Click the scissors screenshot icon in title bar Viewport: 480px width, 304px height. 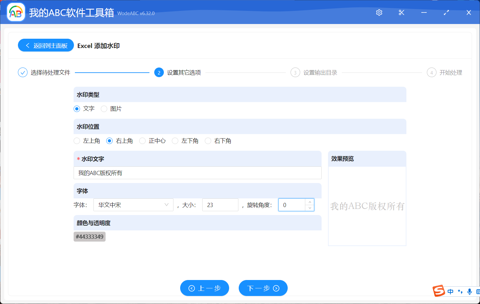pyautogui.click(x=401, y=12)
